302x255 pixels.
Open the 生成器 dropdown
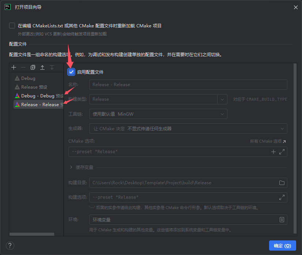(282, 128)
